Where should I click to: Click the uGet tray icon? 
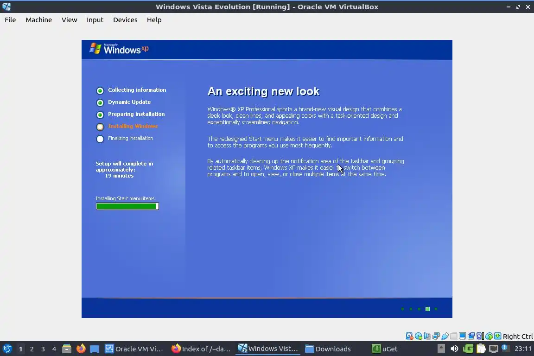(468, 349)
